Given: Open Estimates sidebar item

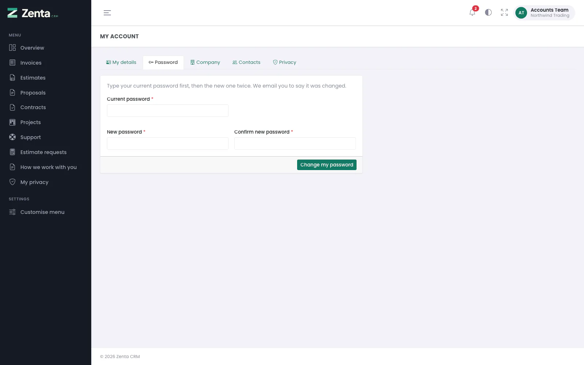Looking at the screenshot, I should (46, 78).
